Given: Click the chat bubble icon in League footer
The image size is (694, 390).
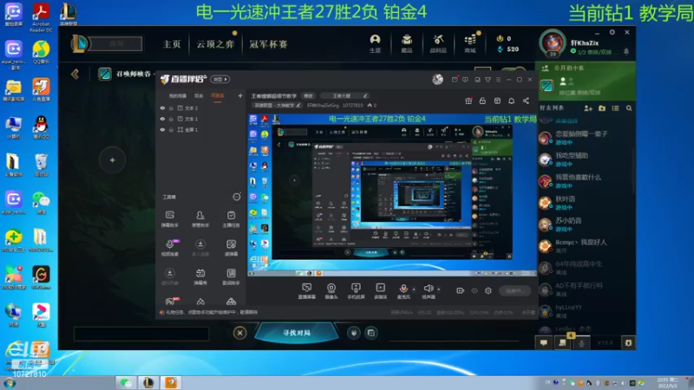Looking at the screenshot, I should [544, 342].
